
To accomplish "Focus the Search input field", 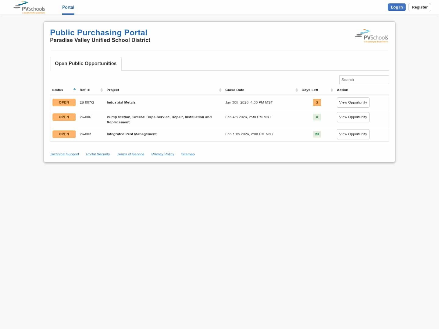I will tap(364, 80).
